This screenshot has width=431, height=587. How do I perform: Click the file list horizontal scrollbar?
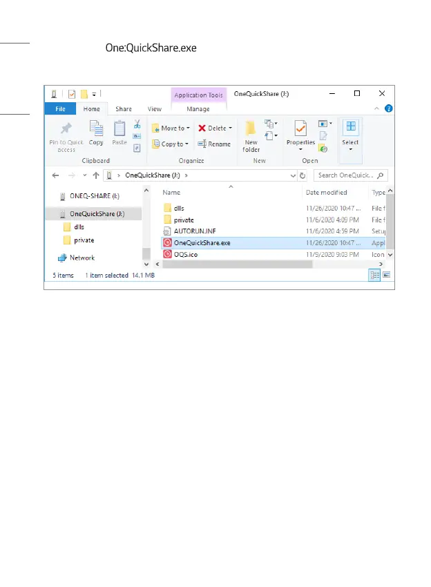point(238,264)
